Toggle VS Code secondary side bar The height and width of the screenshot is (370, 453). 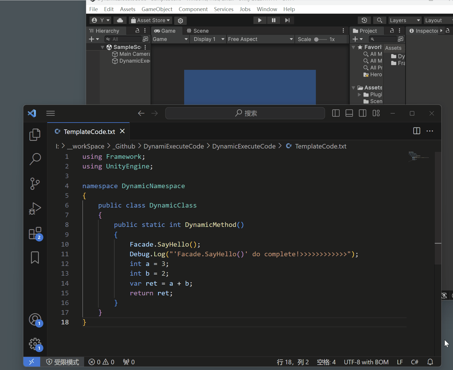[363, 113]
